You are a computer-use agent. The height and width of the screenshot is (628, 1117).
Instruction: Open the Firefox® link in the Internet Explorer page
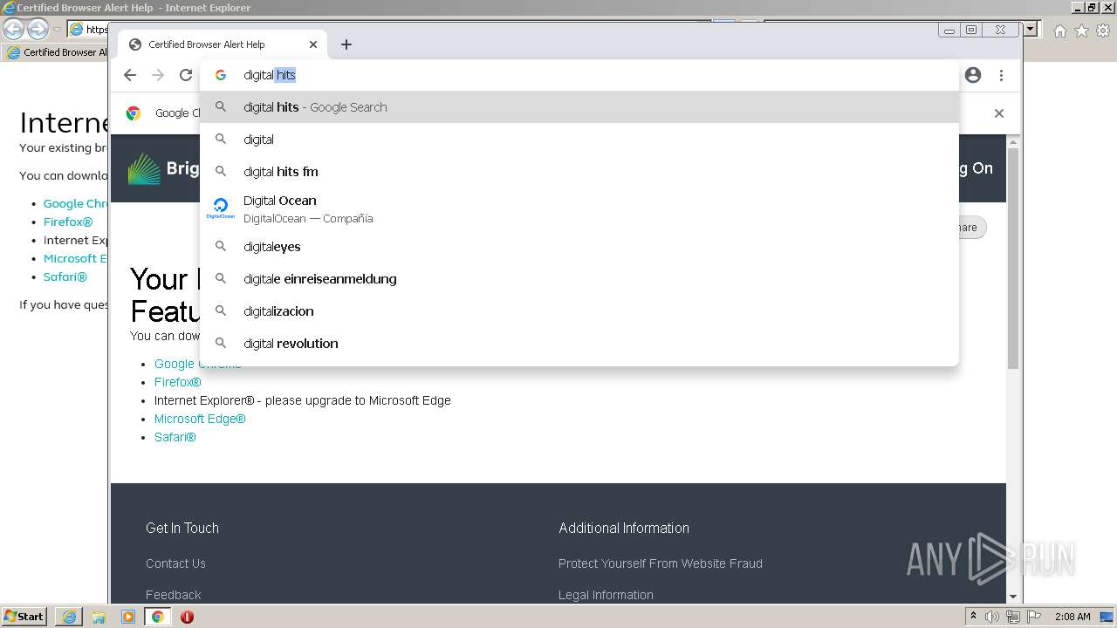click(68, 222)
